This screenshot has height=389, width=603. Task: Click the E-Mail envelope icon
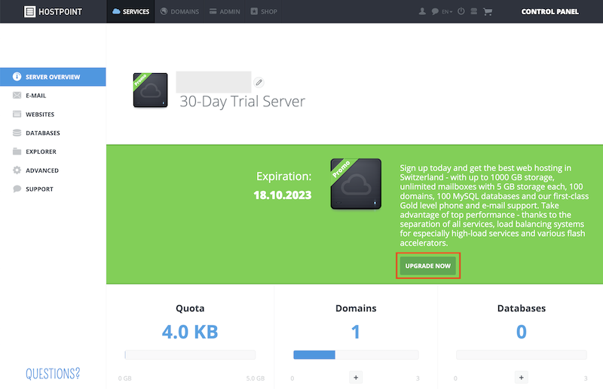pyautogui.click(x=17, y=96)
